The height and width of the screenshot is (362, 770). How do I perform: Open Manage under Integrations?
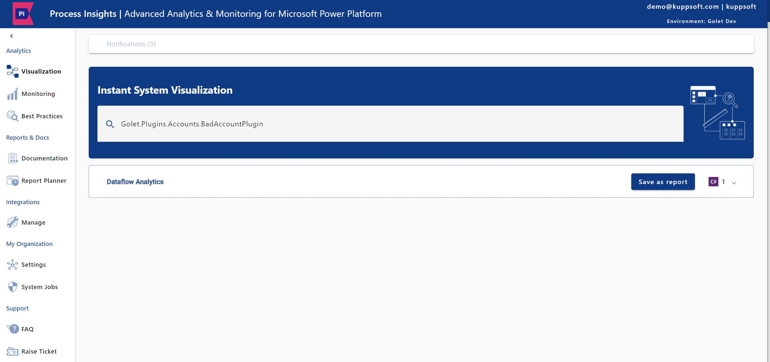click(x=33, y=222)
